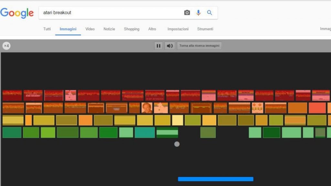Mute the game sound speaker button
331x186 pixels.
click(x=170, y=46)
